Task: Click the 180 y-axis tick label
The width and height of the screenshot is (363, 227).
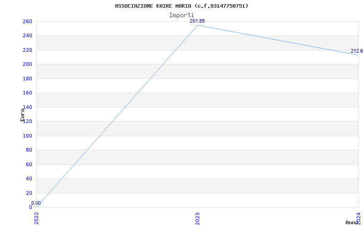Action: click(27, 79)
